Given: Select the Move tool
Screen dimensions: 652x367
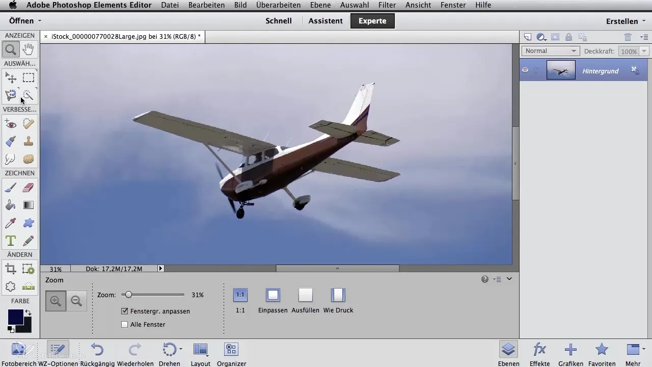Looking at the screenshot, I should (x=11, y=77).
